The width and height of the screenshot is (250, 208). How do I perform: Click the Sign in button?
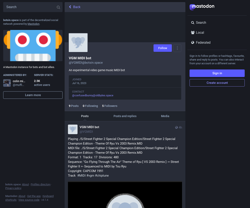217,73
